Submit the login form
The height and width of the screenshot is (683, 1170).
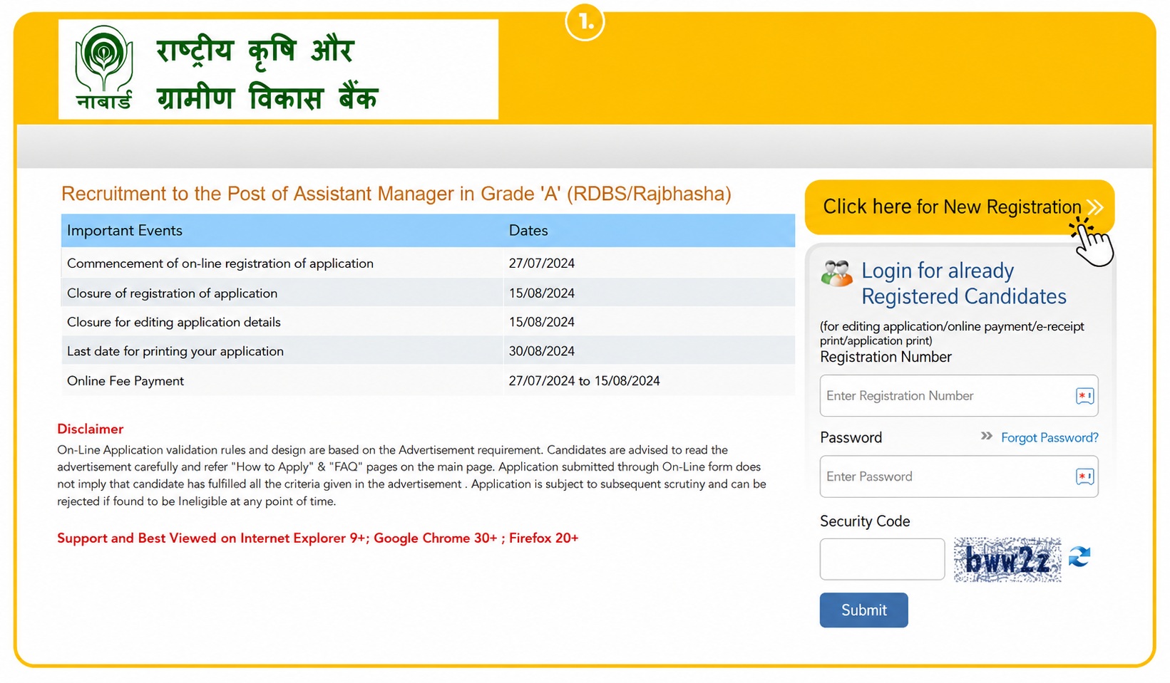(x=863, y=610)
